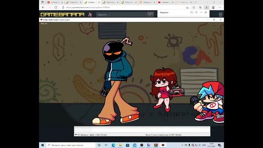Expand the hidden system tray icons
This screenshot has height=148, width=263.
pyautogui.click(x=182, y=145)
